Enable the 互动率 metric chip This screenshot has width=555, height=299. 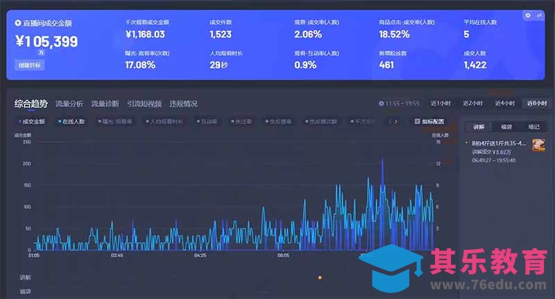click(206, 121)
